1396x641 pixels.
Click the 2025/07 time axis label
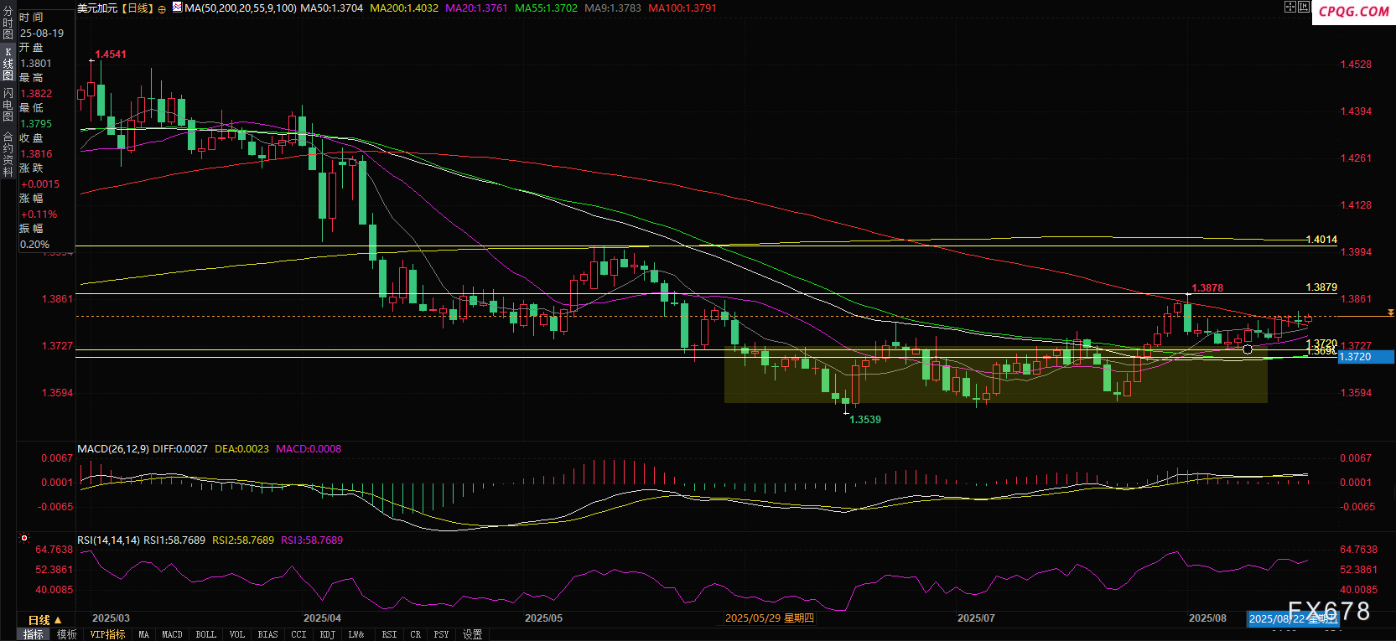pos(976,618)
